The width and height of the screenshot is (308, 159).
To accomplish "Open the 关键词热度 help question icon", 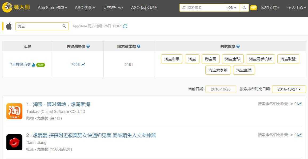I will click(88, 46).
